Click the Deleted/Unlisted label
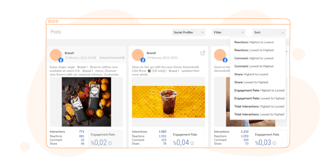336x166 pixels. click(x=110, y=58)
